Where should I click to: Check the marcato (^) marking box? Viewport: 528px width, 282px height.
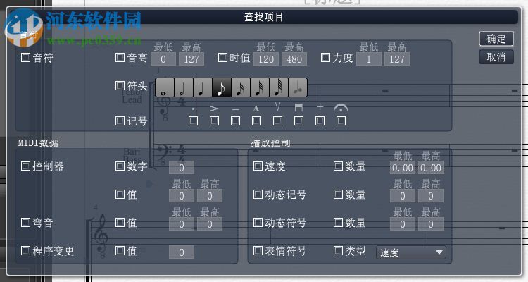256,121
